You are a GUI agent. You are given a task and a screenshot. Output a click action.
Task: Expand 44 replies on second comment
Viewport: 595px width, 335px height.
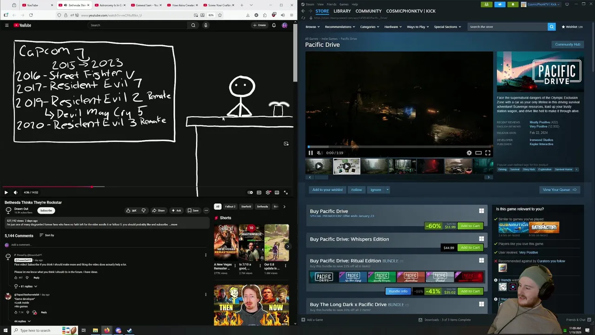pos(22,321)
